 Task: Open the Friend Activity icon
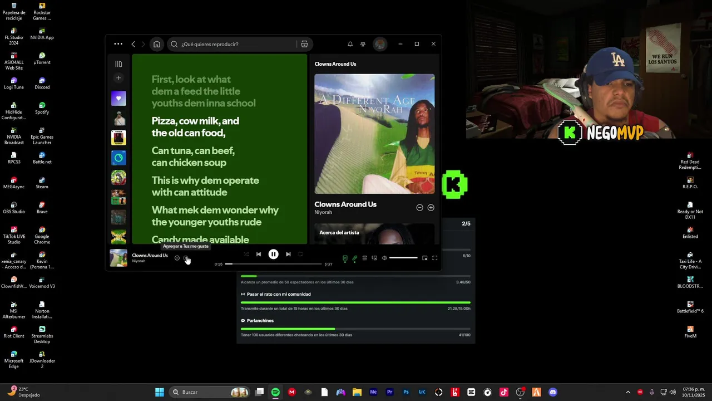tap(363, 44)
